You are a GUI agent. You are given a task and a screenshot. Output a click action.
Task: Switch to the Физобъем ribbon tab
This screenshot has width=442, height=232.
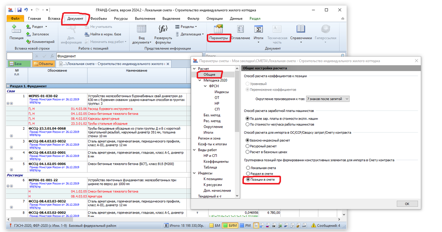(x=98, y=18)
